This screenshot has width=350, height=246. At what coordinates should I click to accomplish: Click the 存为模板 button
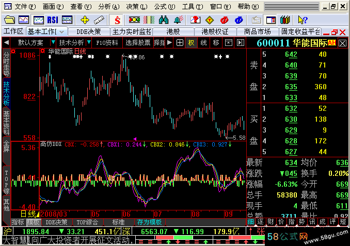pyautogui.click(x=149, y=222)
